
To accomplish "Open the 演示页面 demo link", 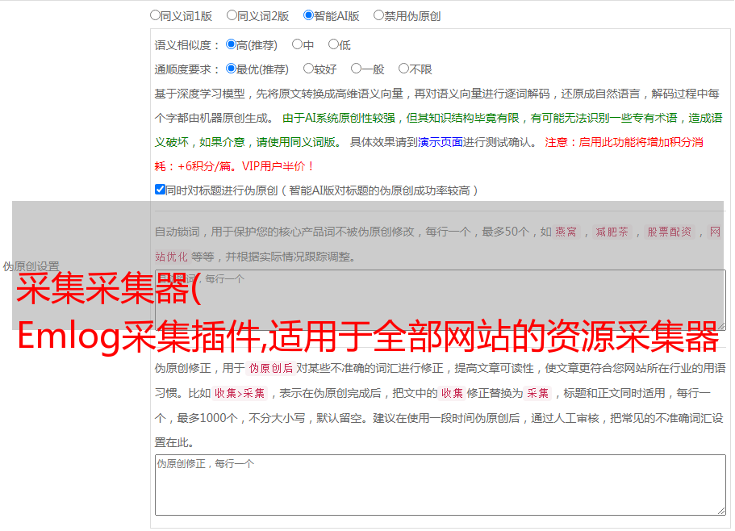I will (x=440, y=142).
